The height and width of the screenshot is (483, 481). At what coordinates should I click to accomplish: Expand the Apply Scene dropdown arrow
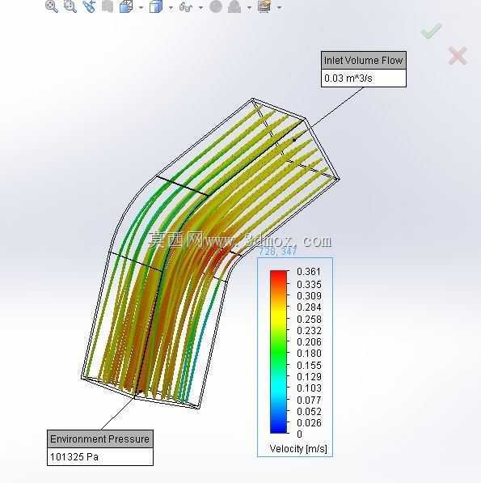click(249, 7)
